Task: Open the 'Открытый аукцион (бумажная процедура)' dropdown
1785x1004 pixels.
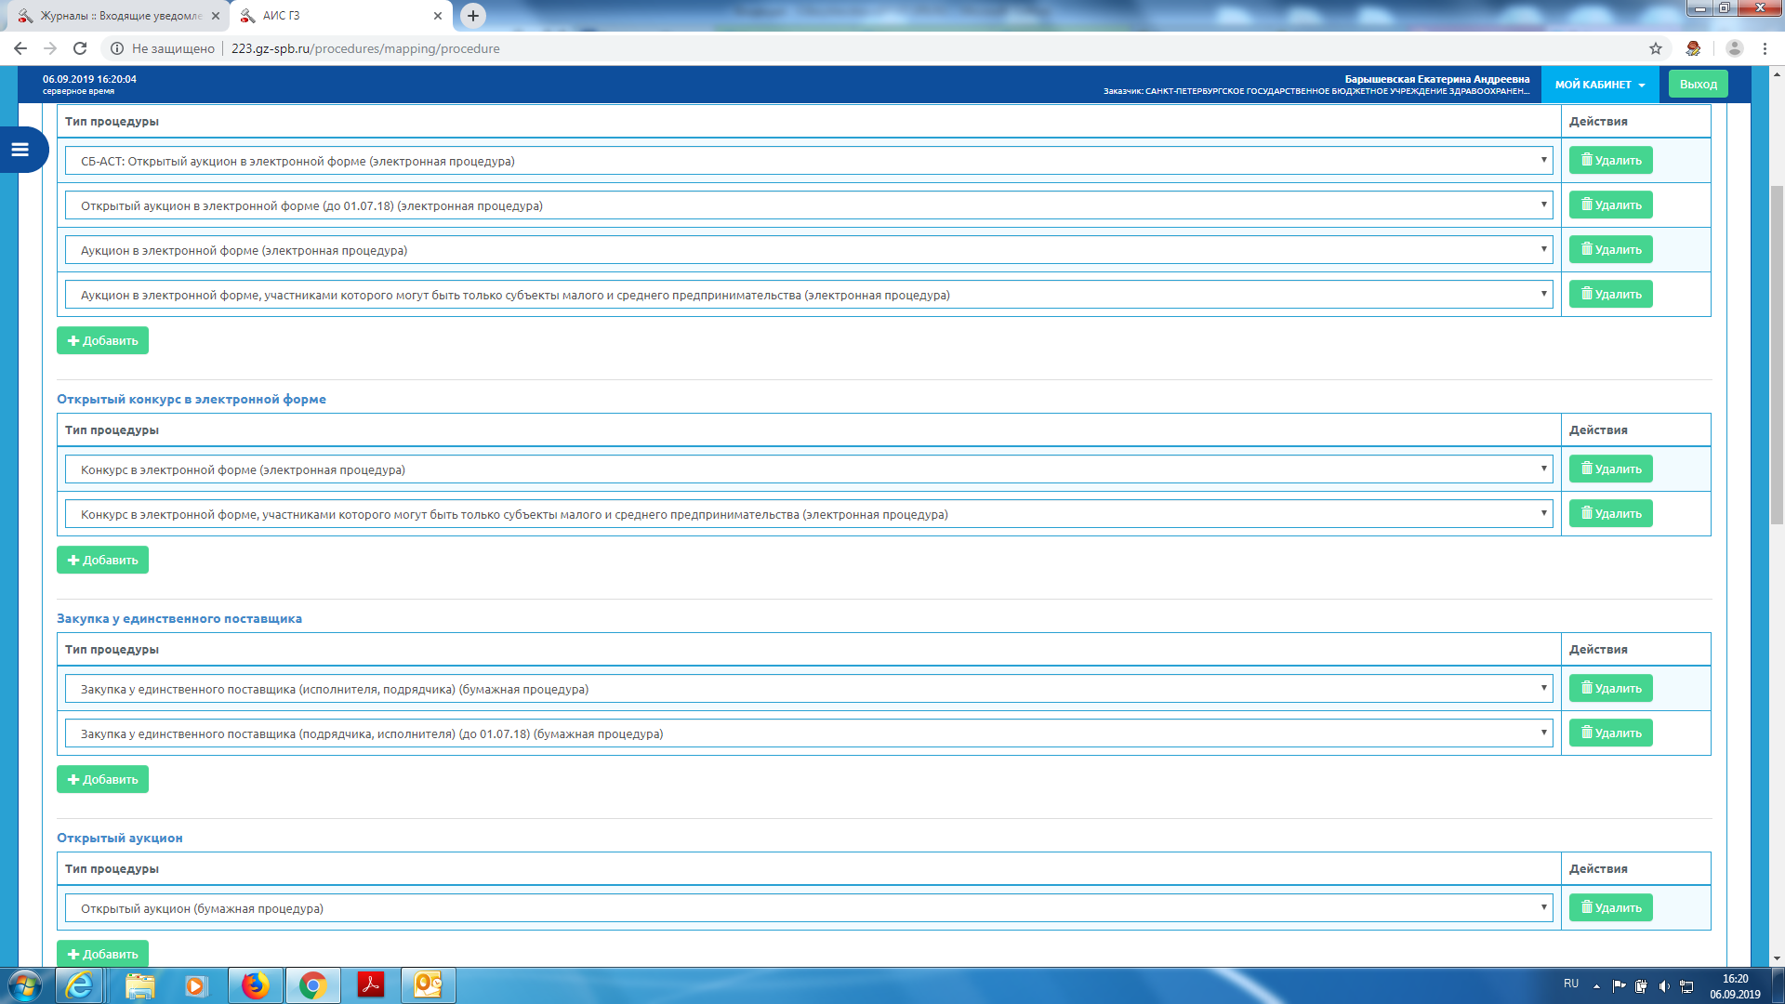Action: coord(808,908)
